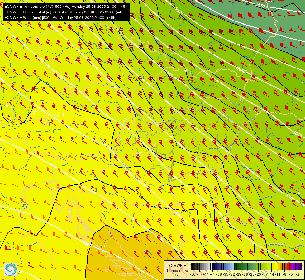Click the swirl logo icon in bottom-left corner

point(11,269)
